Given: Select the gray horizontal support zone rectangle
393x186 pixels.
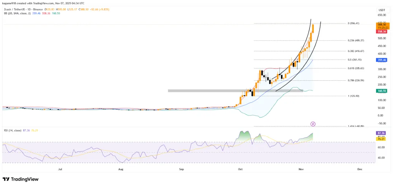Looking at the screenshot, I should (x=235, y=91).
